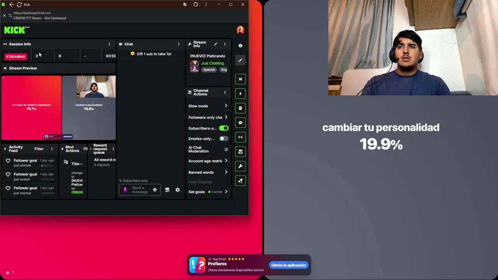Toggle the Channel Actions sidebar icon
Image resolution: width=498 pixels, height=280 pixels.
(240, 152)
